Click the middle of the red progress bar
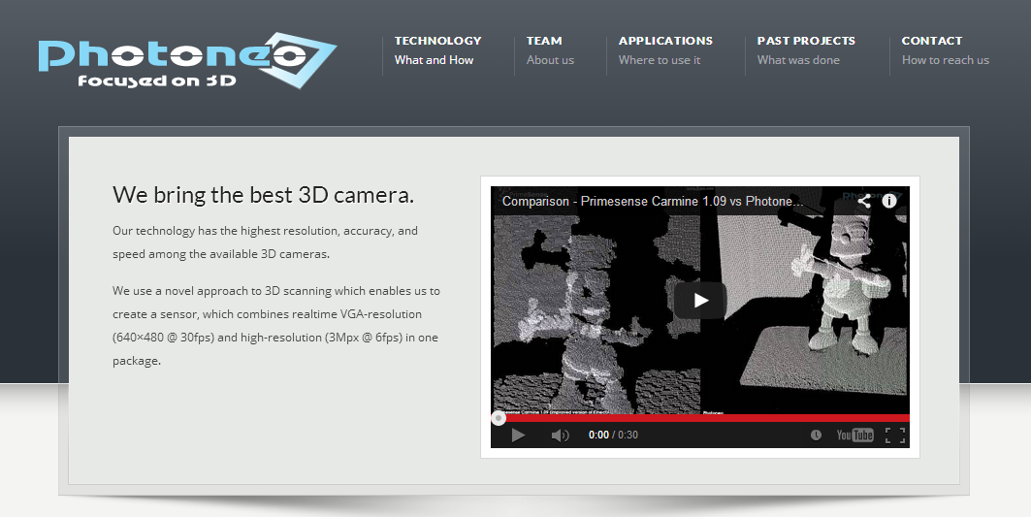 point(700,418)
